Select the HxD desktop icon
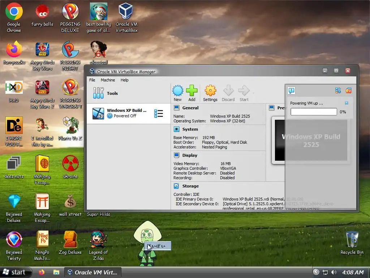This screenshot has height=278, width=370. (x=14, y=91)
